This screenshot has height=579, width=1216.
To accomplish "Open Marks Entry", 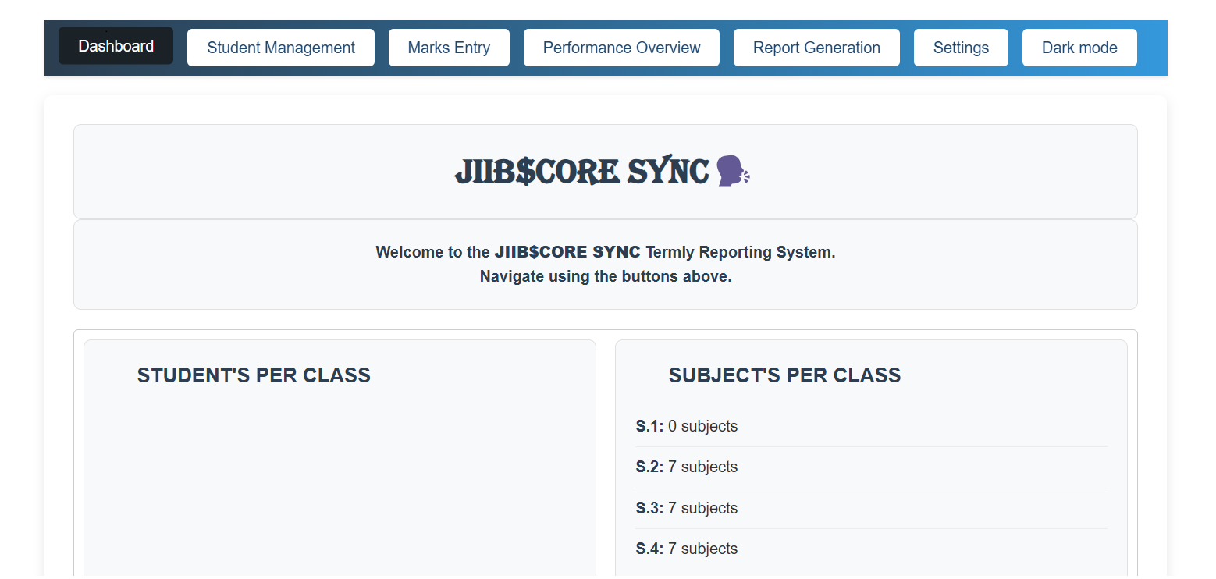I will pos(449,48).
